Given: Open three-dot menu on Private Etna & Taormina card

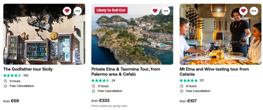Looking at the screenshot, I should [166, 11].
